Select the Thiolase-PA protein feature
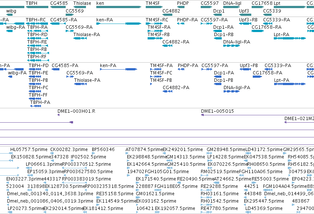314x214 pixels. coord(80,84)
